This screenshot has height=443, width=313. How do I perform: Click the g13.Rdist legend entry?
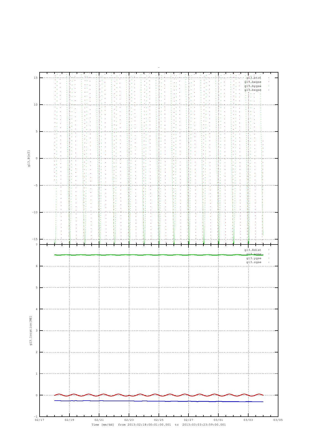point(253,250)
